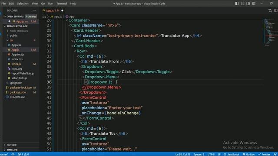Click line number 38 in gutter
278x156 pixels.
coord(49,82)
